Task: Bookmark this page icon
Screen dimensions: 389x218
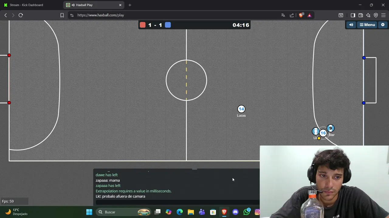Action: 62,15
